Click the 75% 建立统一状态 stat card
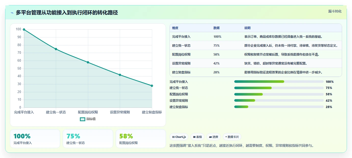 88,139
